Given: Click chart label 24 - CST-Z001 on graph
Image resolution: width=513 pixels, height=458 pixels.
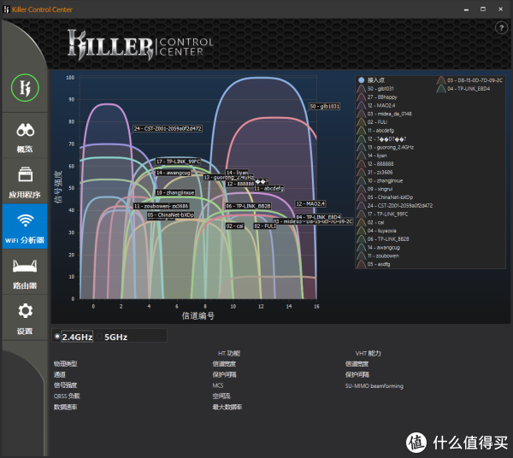Looking at the screenshot, I should [168, 128].
